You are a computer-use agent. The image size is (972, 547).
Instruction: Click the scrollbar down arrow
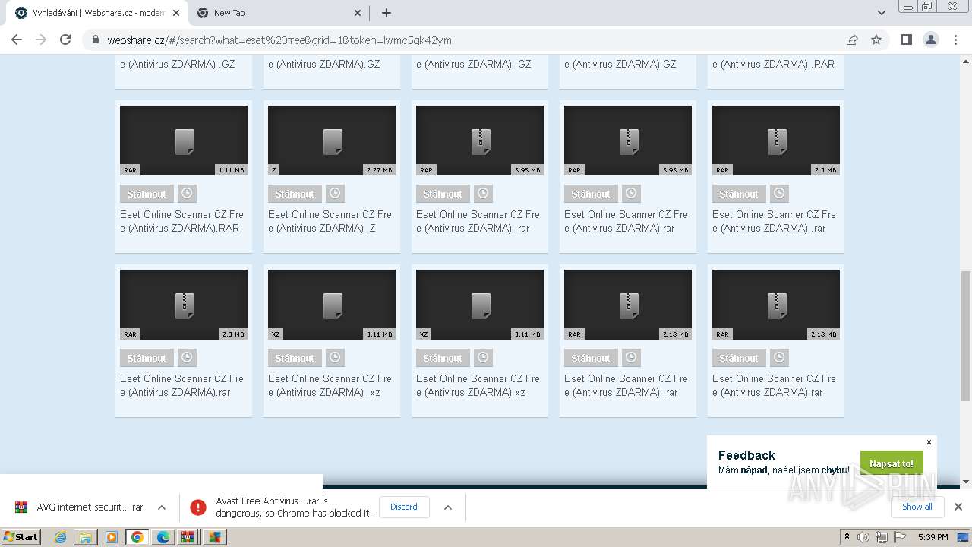[x=966, y=482]
